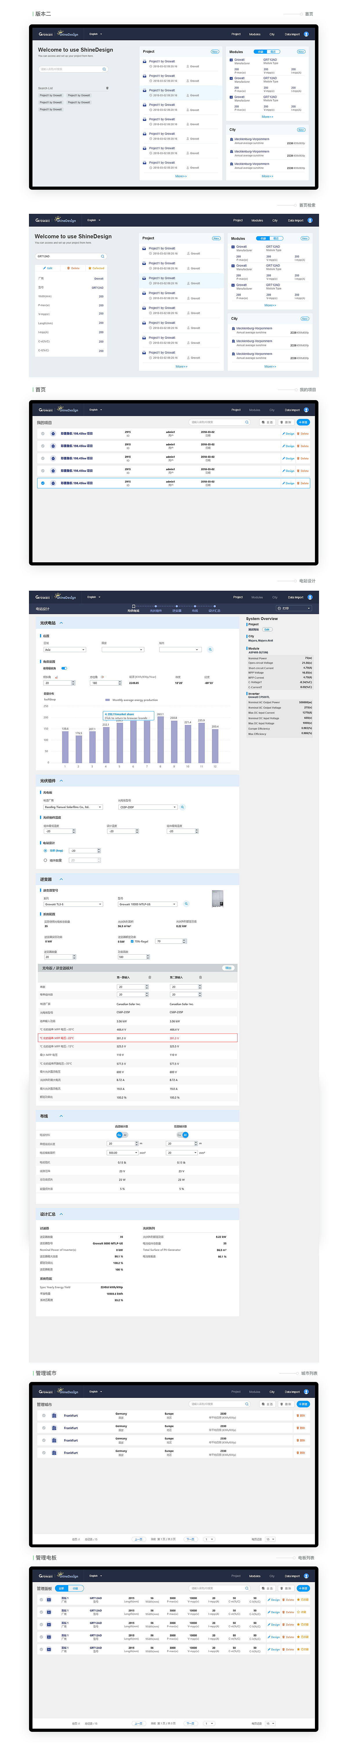
Task: Click magnifier icon in GRT12AD search box
Action: (x=103, y=256)
